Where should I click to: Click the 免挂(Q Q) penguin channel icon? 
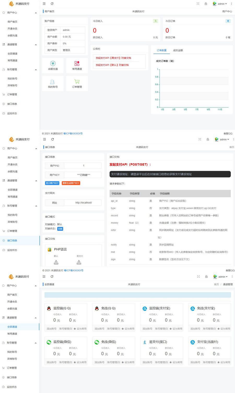(97, 309)
